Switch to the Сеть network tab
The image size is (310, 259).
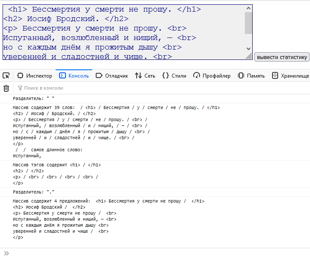pyautogui.click(x=145, y=75)
